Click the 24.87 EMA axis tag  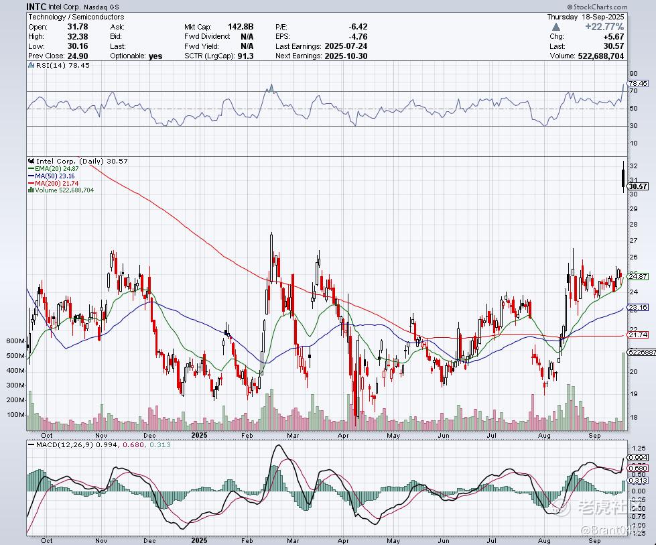click(x=638, y=276)
